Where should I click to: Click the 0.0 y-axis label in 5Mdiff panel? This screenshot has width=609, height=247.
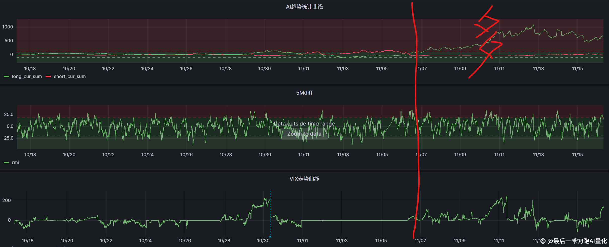tap(10, 126)
